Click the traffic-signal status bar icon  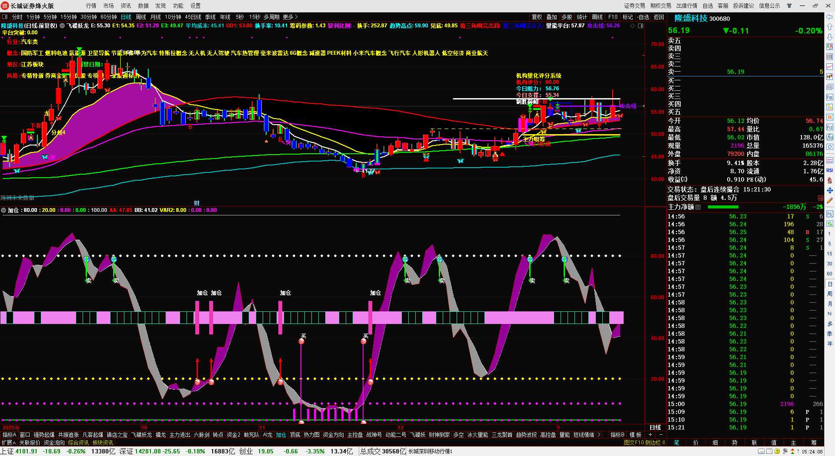792,452
